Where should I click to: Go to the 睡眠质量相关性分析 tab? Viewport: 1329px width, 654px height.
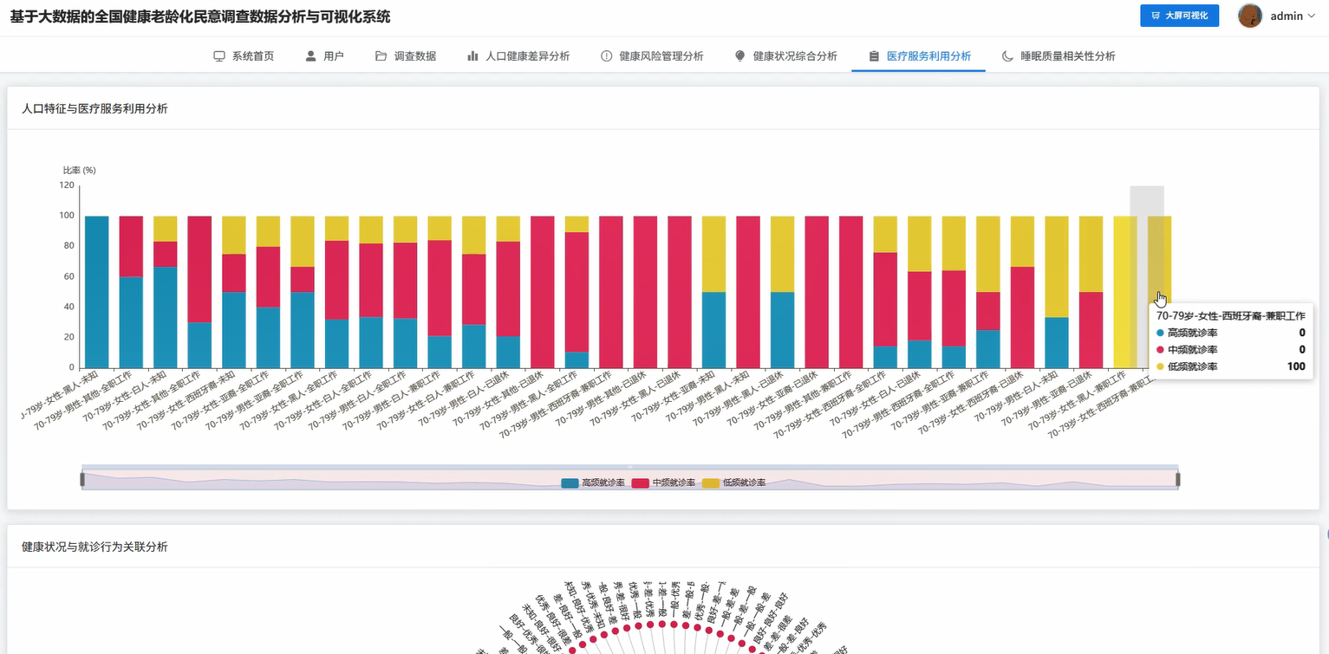1059,56
